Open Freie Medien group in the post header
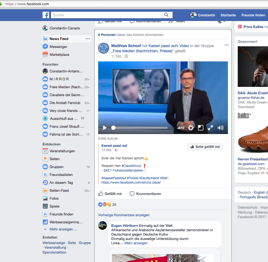 [143, 51]
